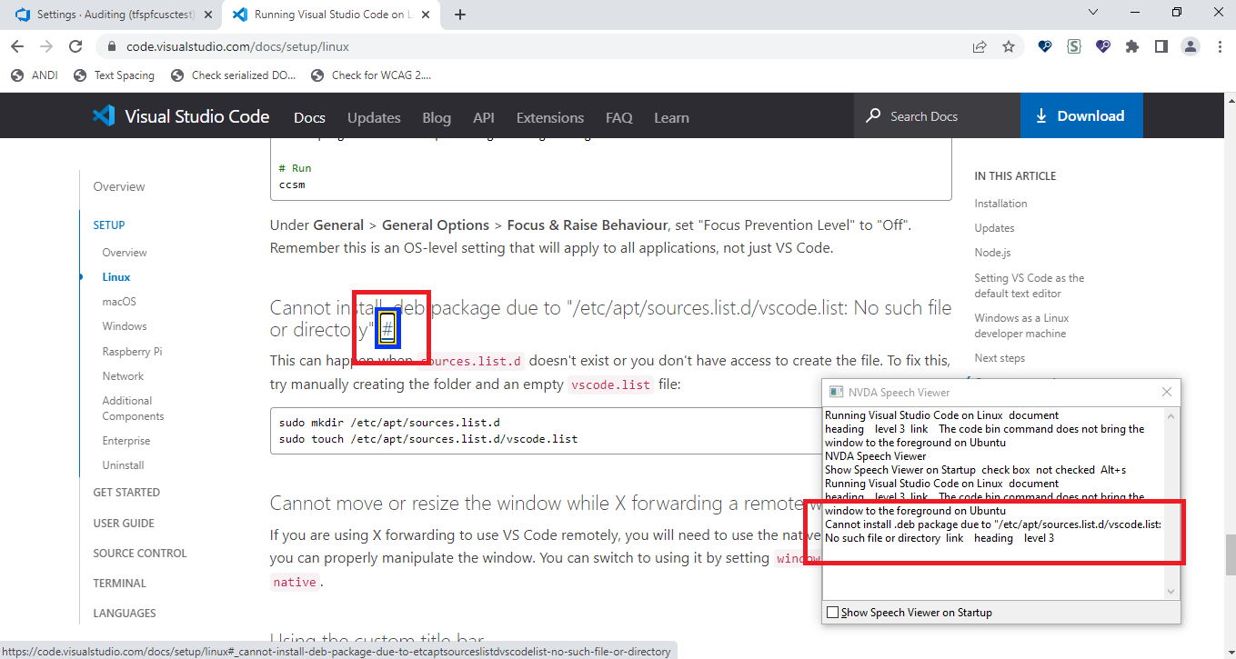Select Installation in the article outline

1000,203
